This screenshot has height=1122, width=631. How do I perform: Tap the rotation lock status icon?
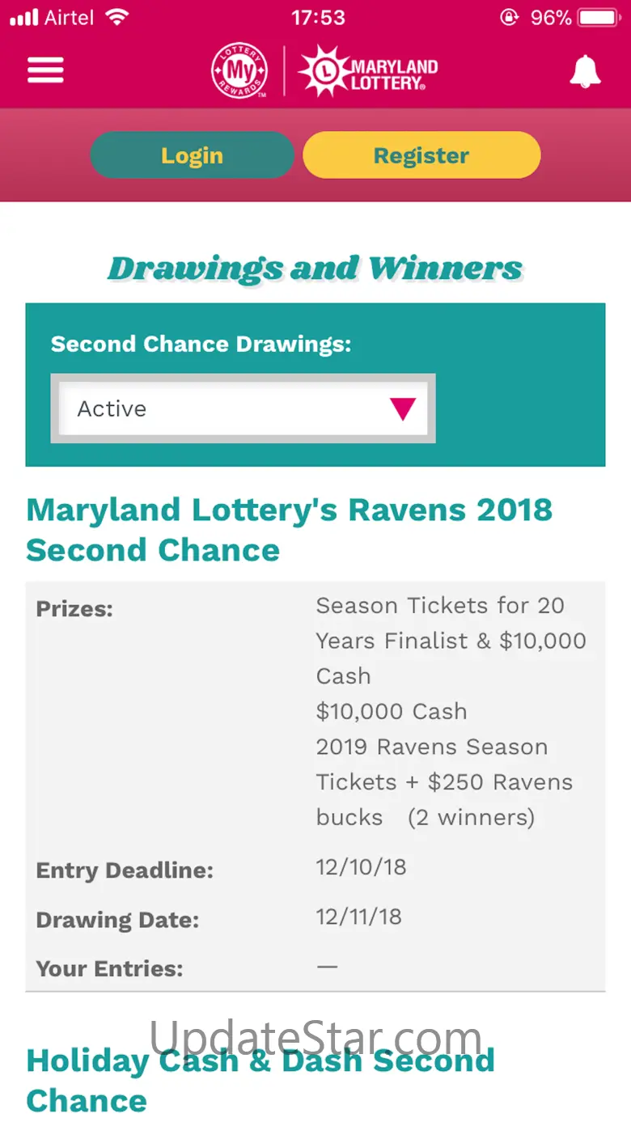pos(509,17)
